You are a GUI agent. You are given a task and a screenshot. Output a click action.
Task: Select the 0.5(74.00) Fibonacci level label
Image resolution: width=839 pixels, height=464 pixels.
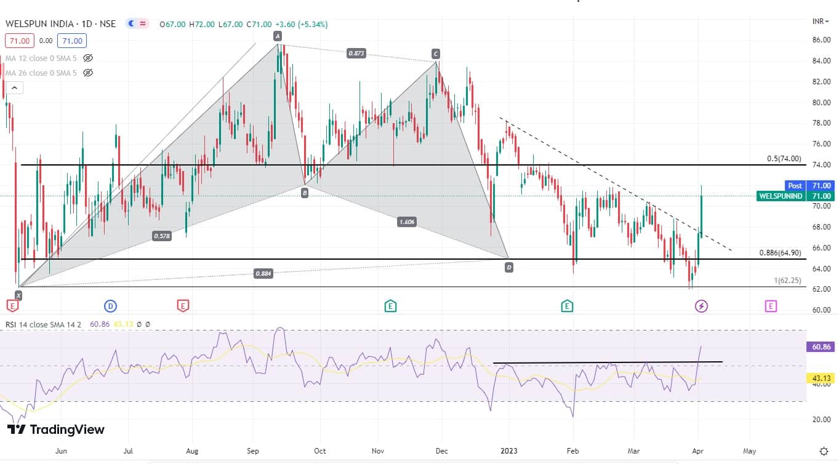tap(784, 158)
